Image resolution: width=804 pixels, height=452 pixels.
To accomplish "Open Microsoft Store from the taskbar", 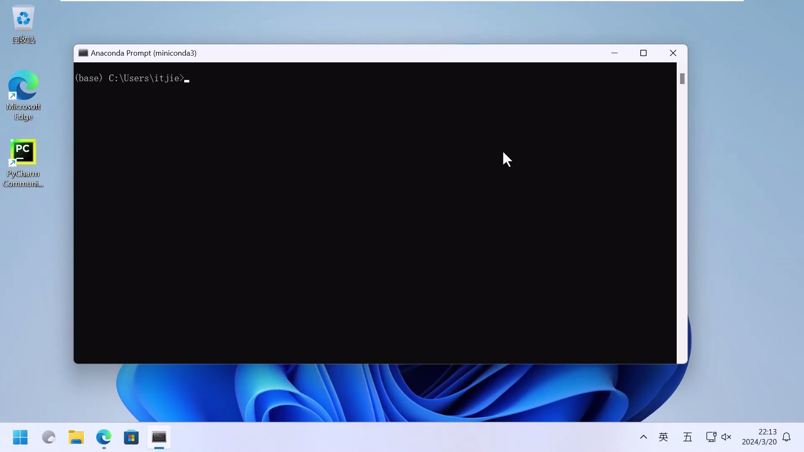I will pyautogui.click(x=131, y=437).
